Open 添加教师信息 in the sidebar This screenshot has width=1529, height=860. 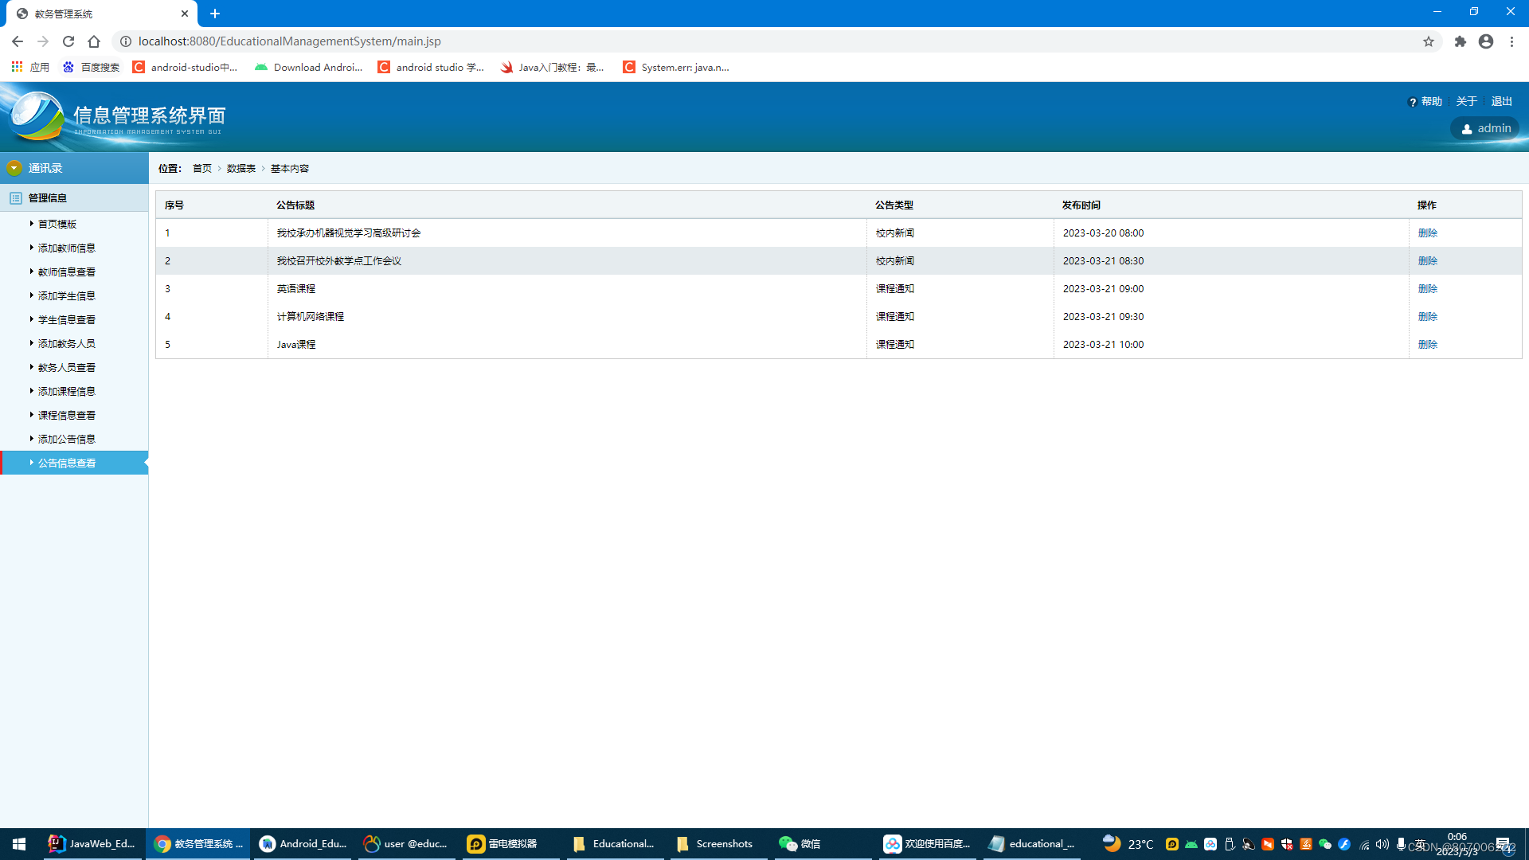click(x=67, y=248)
